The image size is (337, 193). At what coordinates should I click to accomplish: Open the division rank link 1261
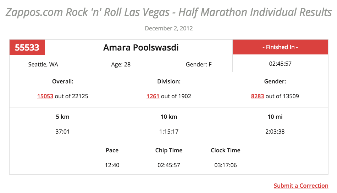tap(153, 96)
